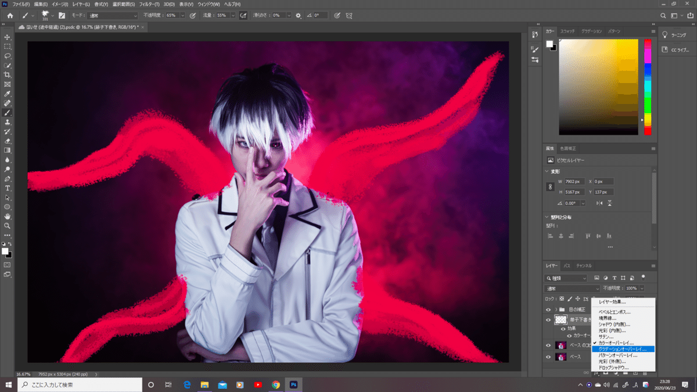Filter layers by pixel image icon

597,278
